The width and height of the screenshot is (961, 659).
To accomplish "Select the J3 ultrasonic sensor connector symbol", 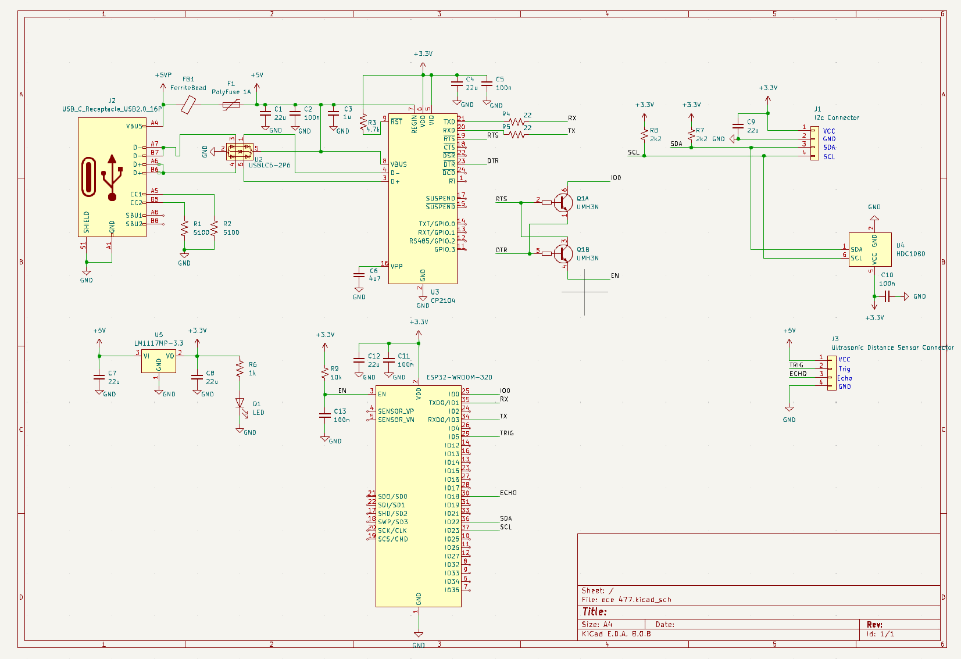I will pos(832,373).
